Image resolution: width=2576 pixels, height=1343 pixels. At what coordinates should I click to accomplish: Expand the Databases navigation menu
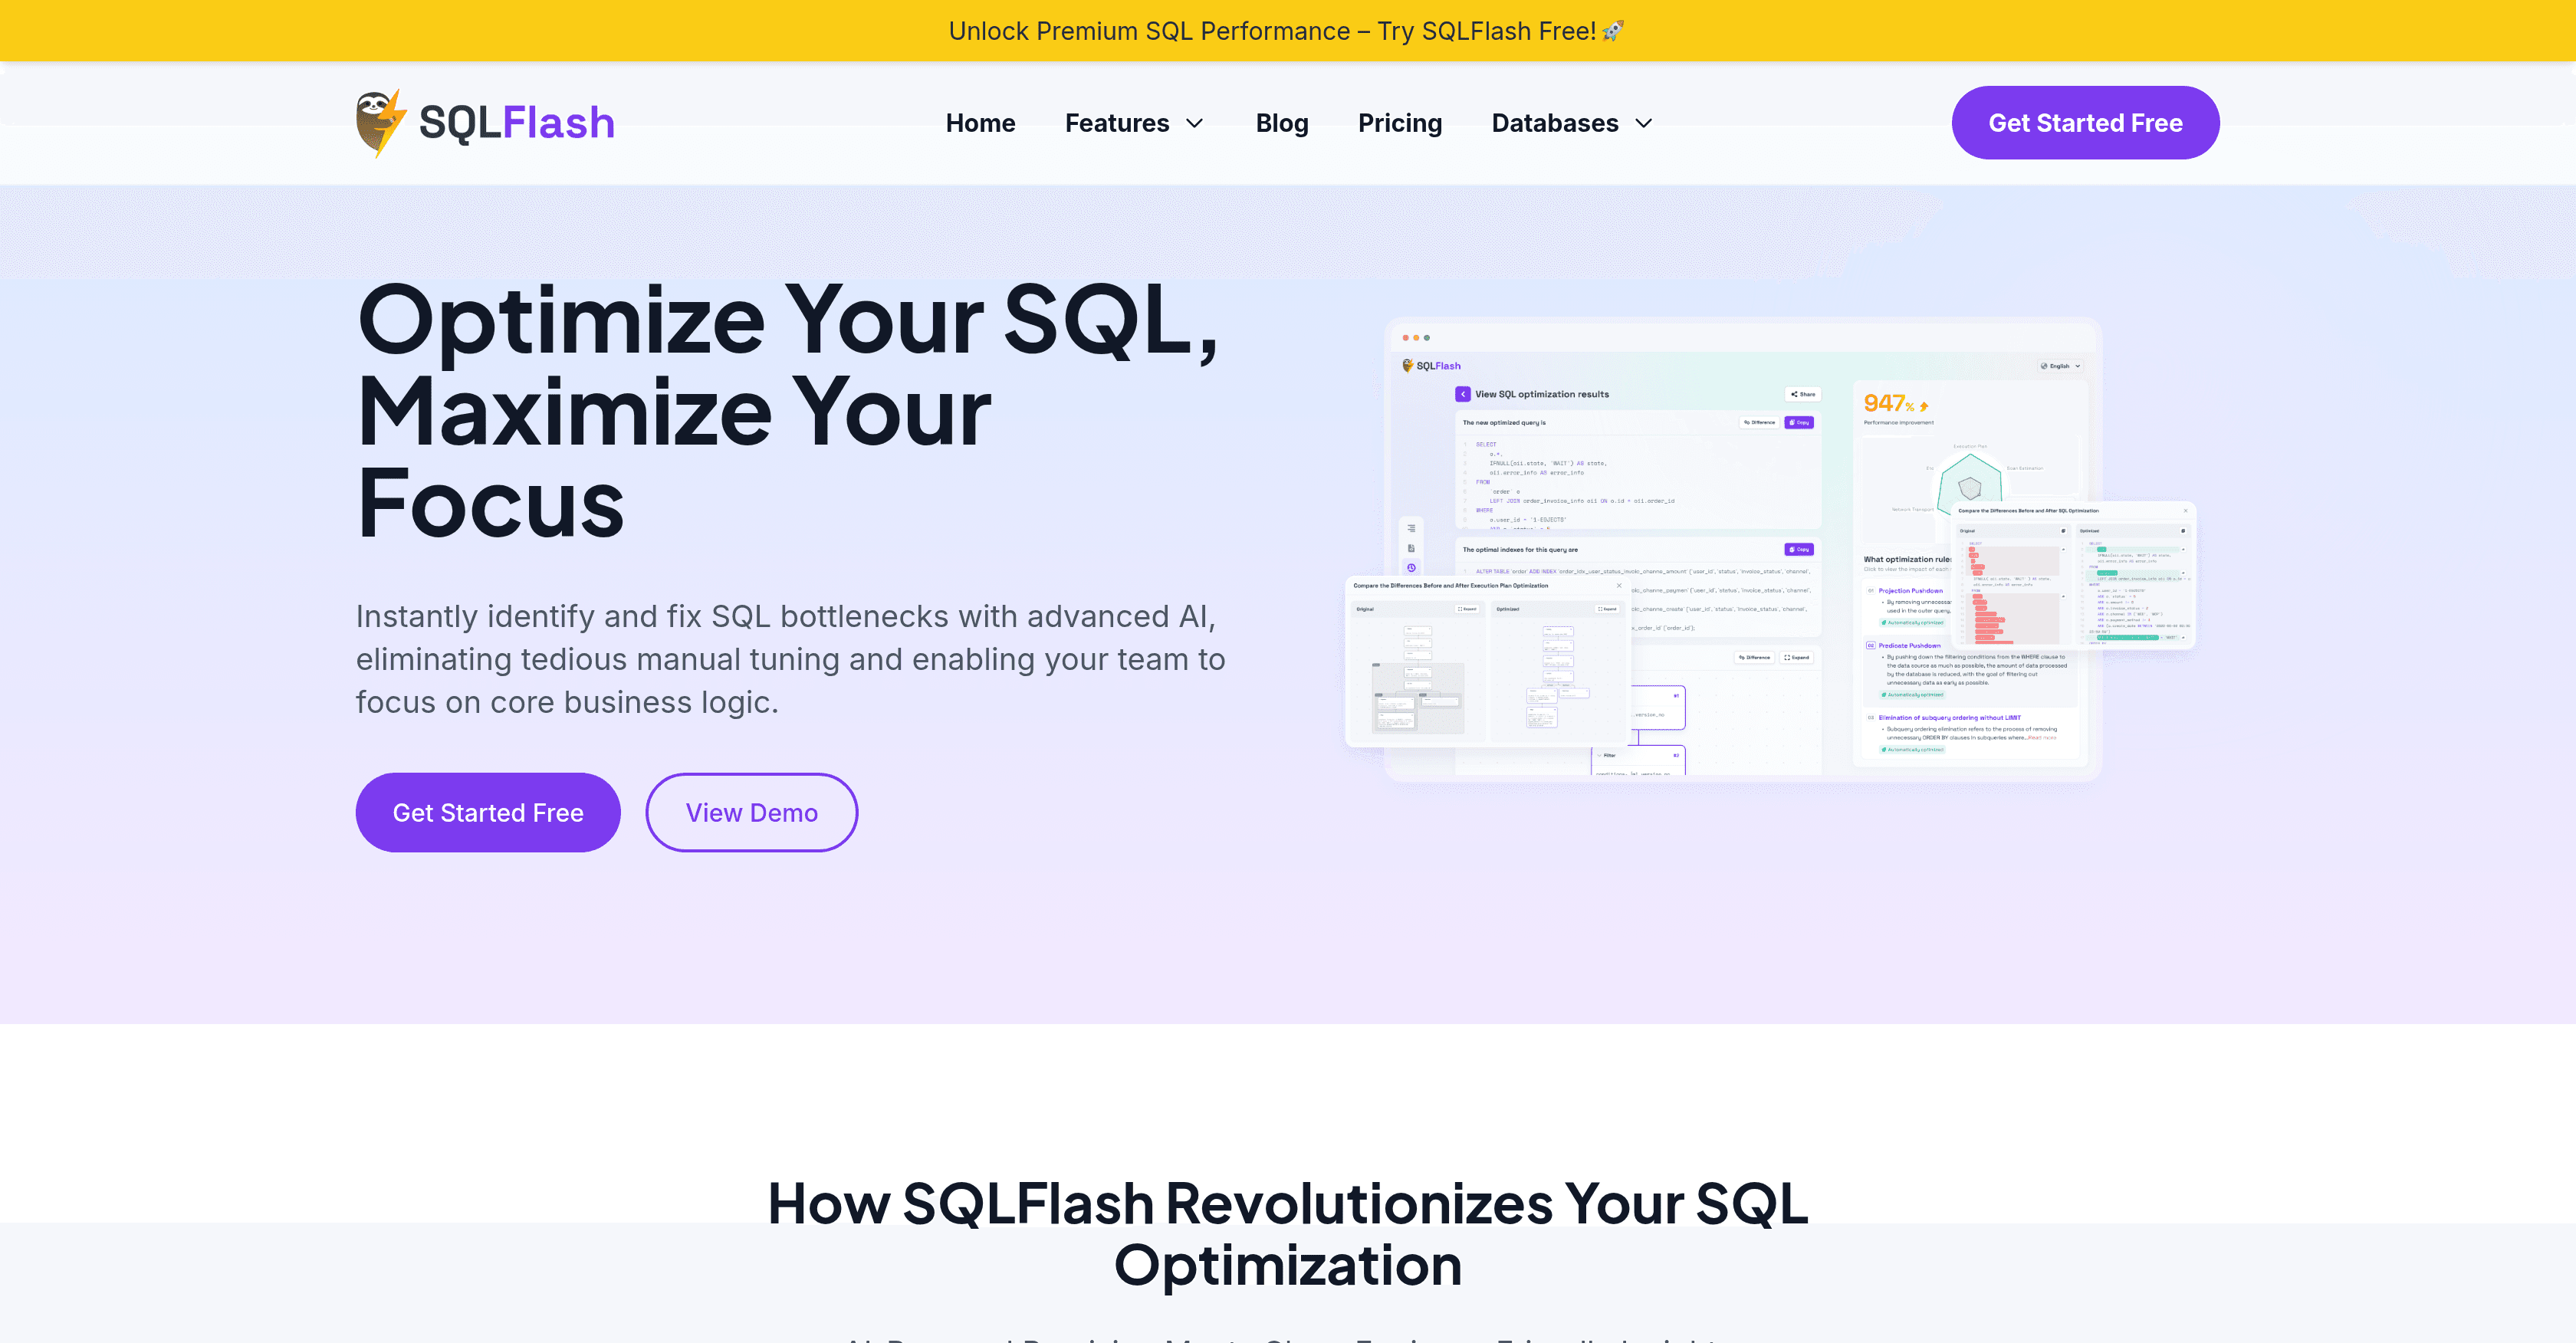point(1570,123)
